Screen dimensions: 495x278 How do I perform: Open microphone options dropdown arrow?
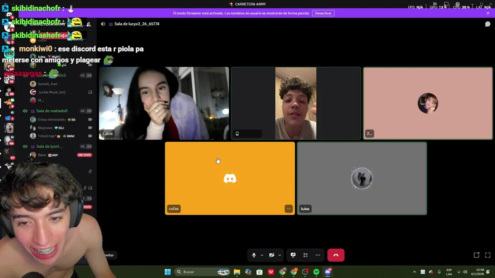point(262,255)
